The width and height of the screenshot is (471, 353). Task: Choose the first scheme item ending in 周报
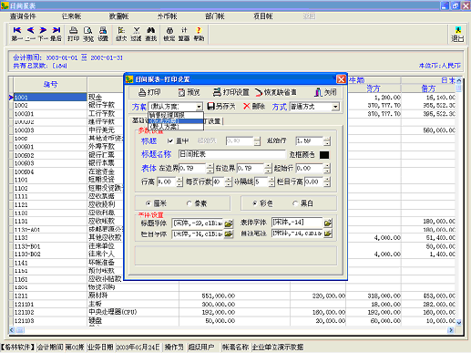[x=176, y=115]
